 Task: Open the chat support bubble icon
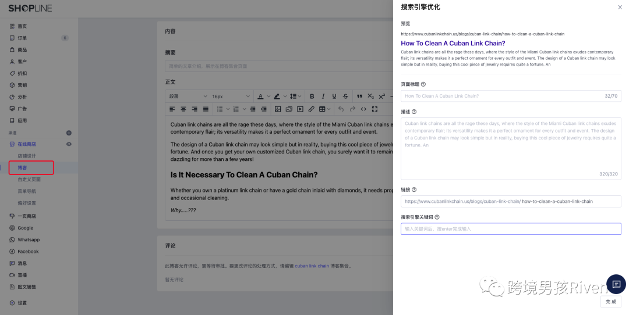tap(616, 284)
